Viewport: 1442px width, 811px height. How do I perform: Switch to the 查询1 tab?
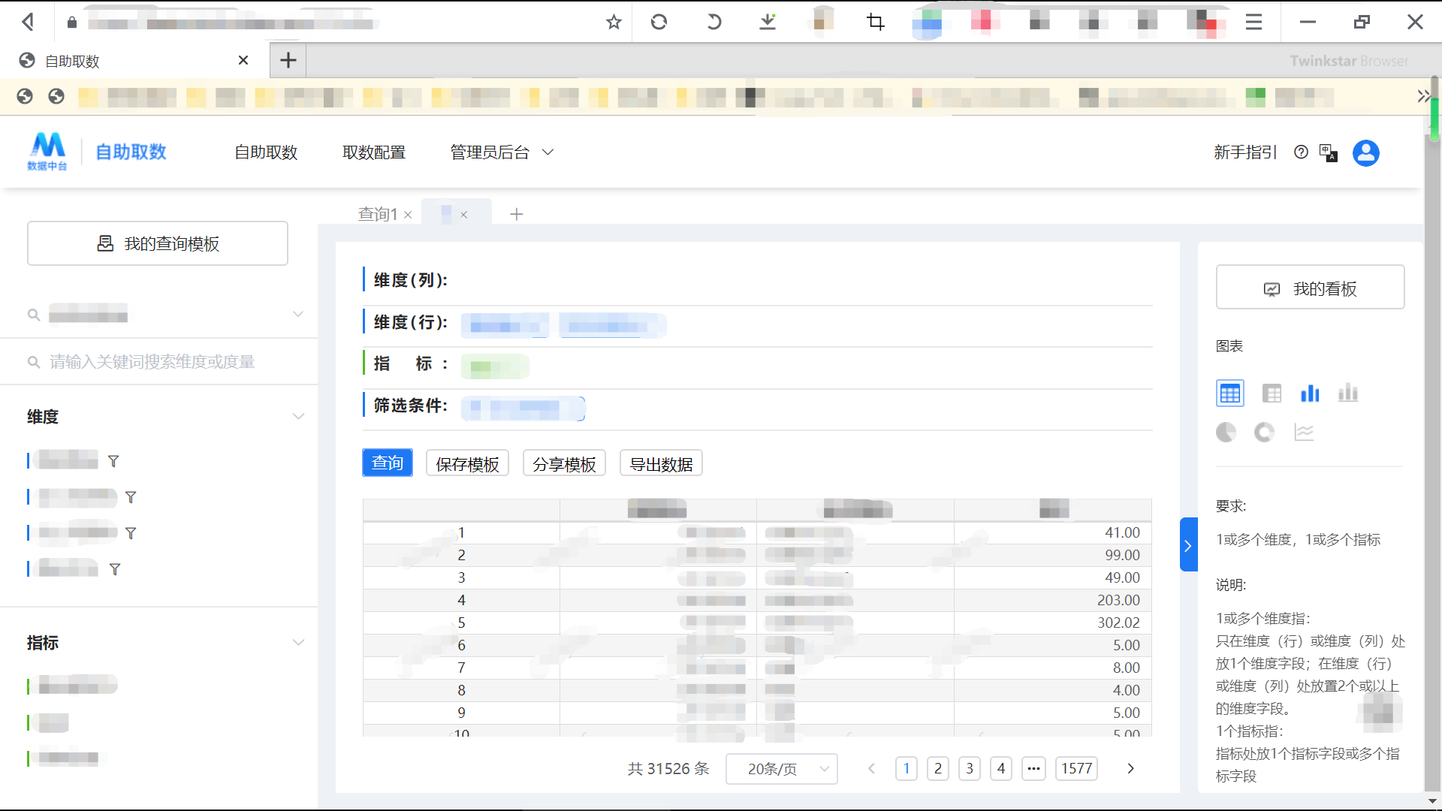click(x=378, y=214)
